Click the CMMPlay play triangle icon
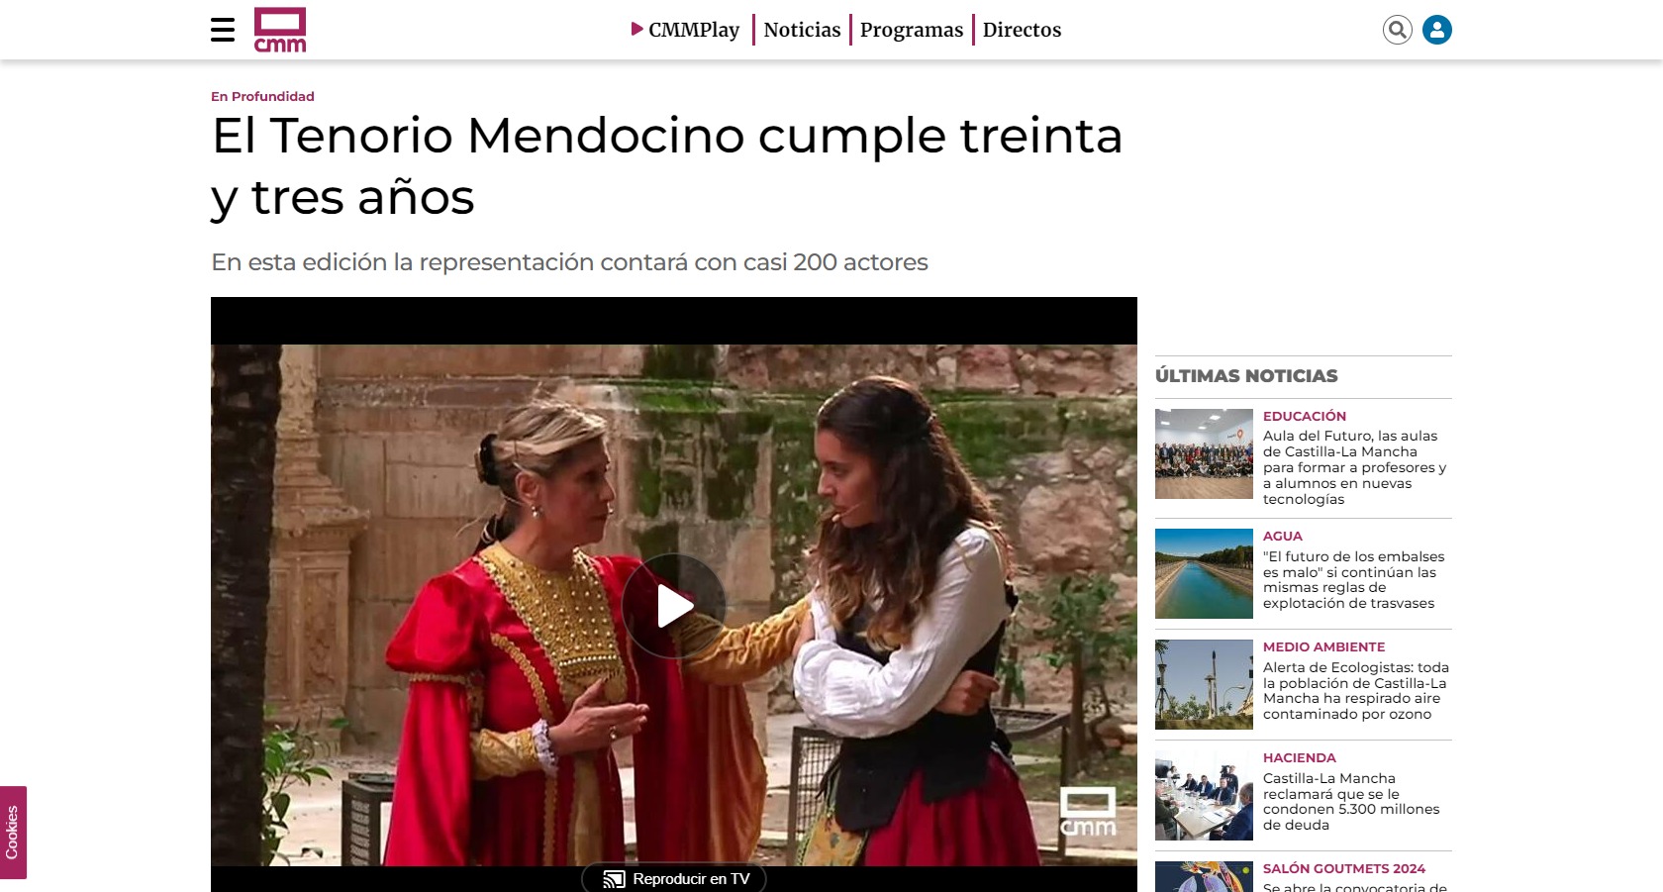This screenshot has height=892, width=1663. 637,30
